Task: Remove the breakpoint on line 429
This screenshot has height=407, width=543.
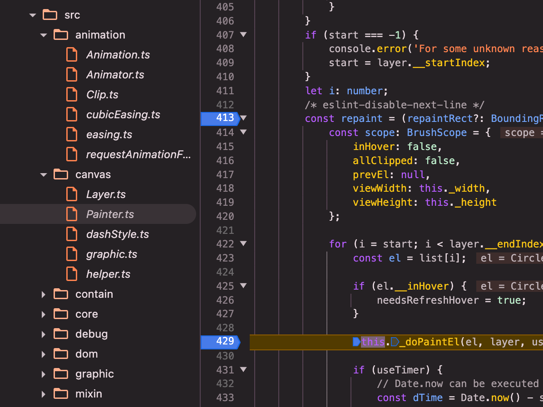Action: click(219, 342)
